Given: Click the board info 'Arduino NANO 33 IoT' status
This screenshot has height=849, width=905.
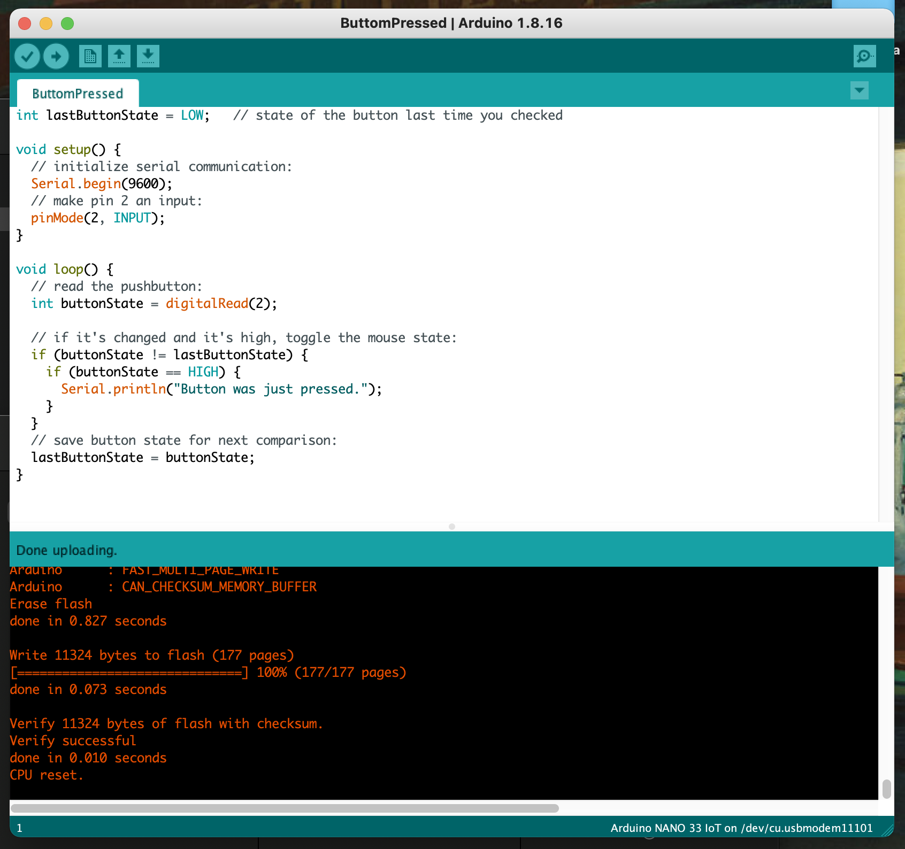Looking at the screenshot, I should point(741,828).
